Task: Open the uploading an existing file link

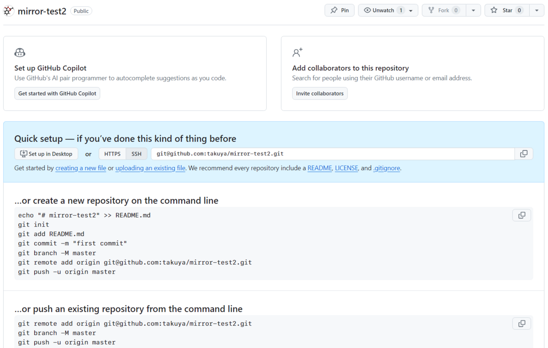Action: point(150,168)
